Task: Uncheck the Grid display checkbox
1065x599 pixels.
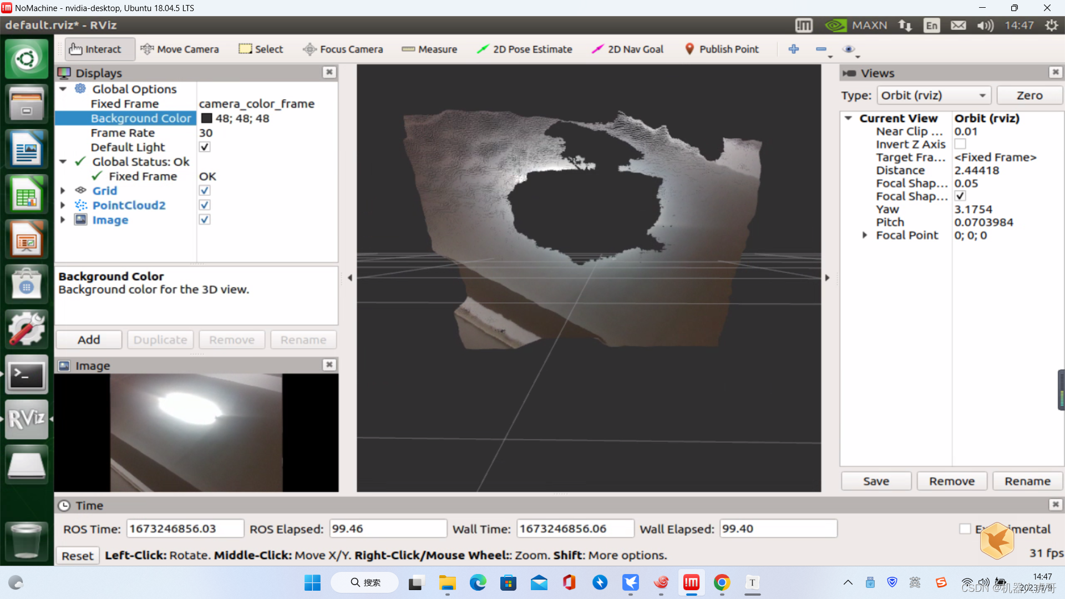Action: pyautogui.click(x=205, y=191)
